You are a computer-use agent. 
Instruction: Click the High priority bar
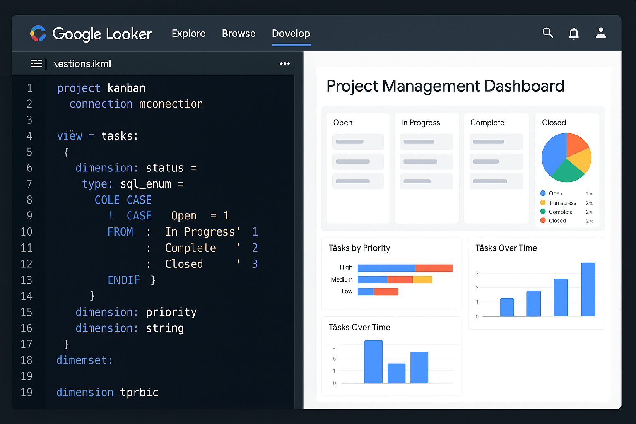tap(405, 268)
